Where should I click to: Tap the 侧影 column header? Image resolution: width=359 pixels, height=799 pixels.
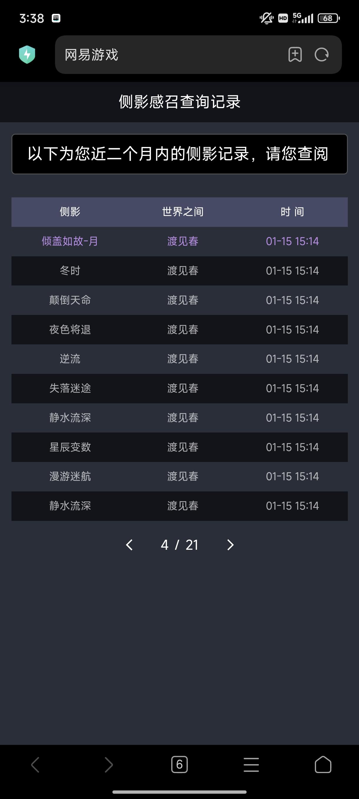[70, 212]
